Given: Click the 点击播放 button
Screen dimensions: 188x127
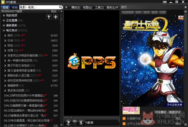Looking at the screenshot, I should (160, 112).
